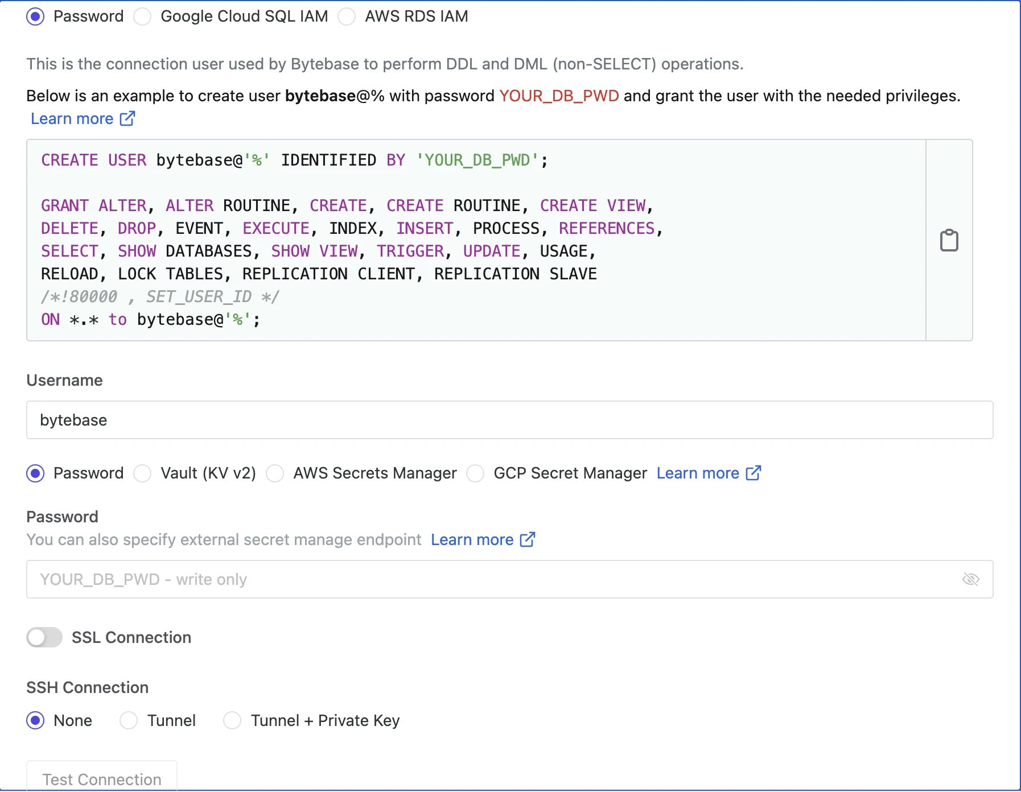Enable the SSL Connection switch
The width and height of the screenshot is (1021, 792).
(44, 637)
